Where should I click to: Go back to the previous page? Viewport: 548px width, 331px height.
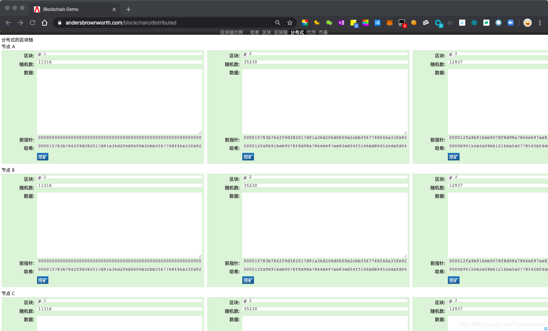[8, 23]
